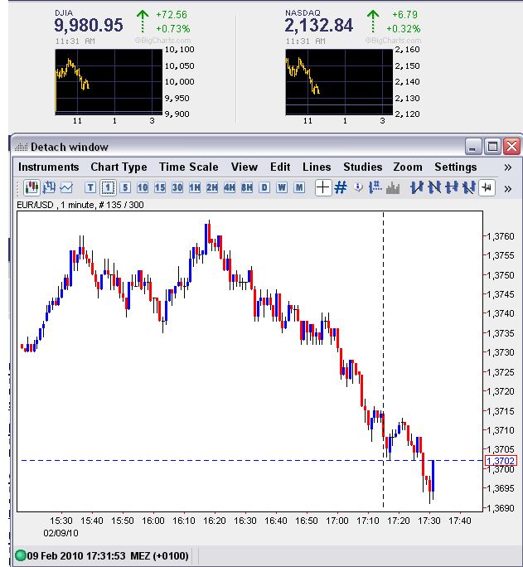The image size is (523, 567).
Task: Expand the hidden toolbar icons chevron
Action: [507, 189]
